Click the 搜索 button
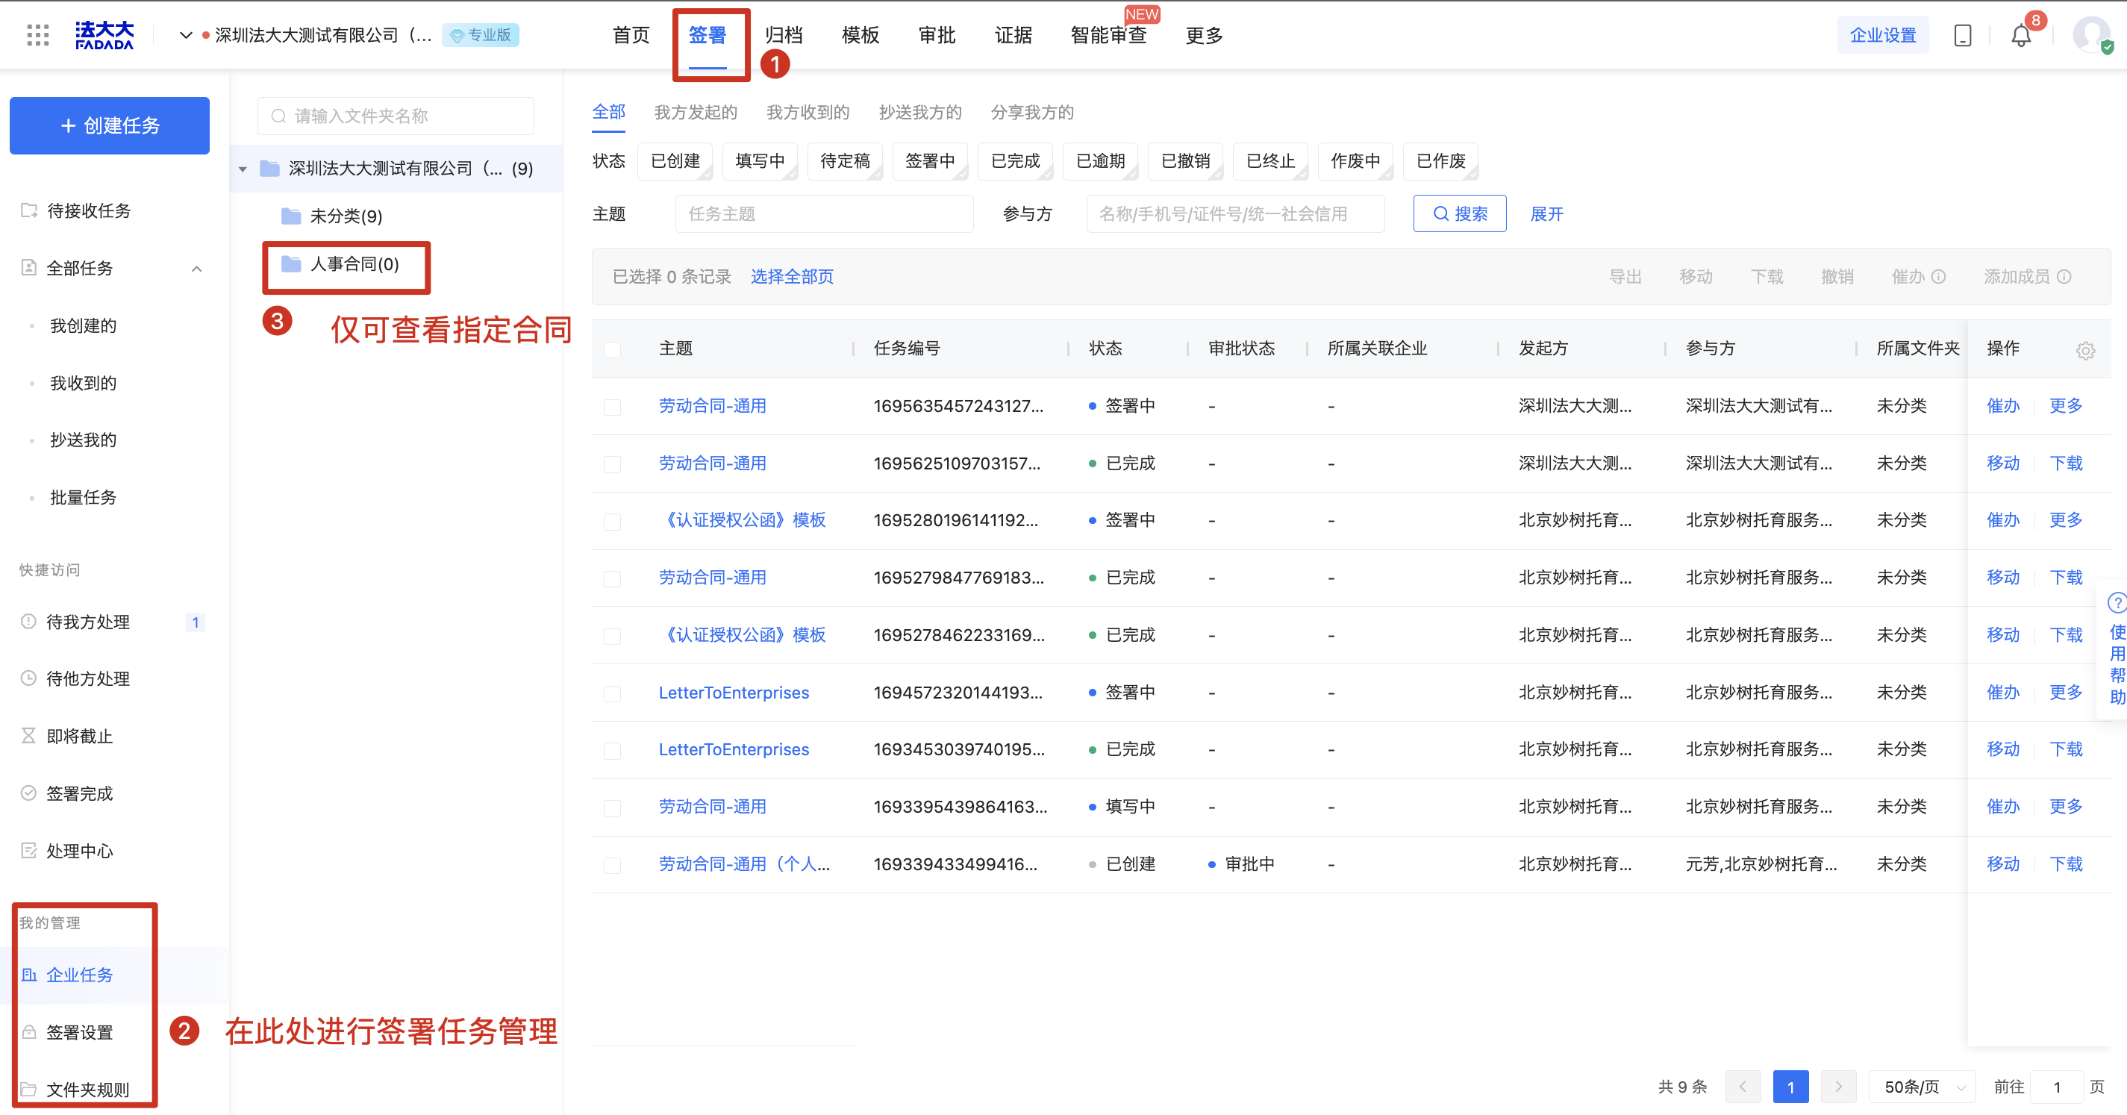 click(x=1459, y=214)
